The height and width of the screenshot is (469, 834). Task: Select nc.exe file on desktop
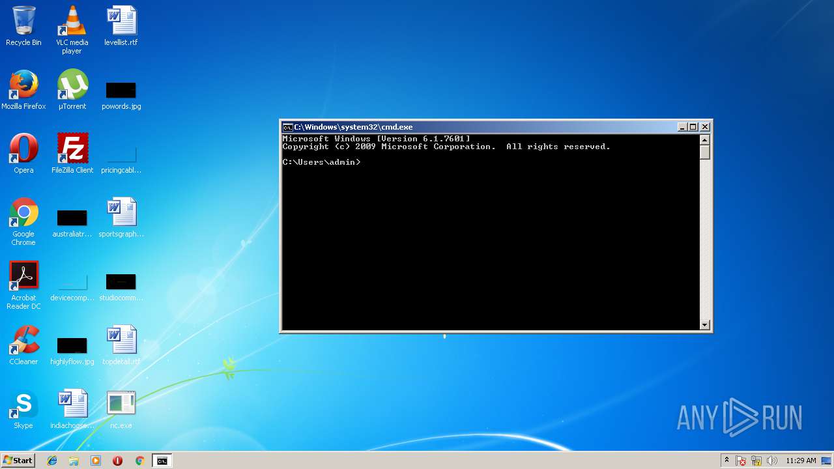121,409
